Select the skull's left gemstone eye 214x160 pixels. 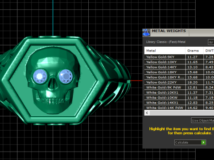pos(40,76)
